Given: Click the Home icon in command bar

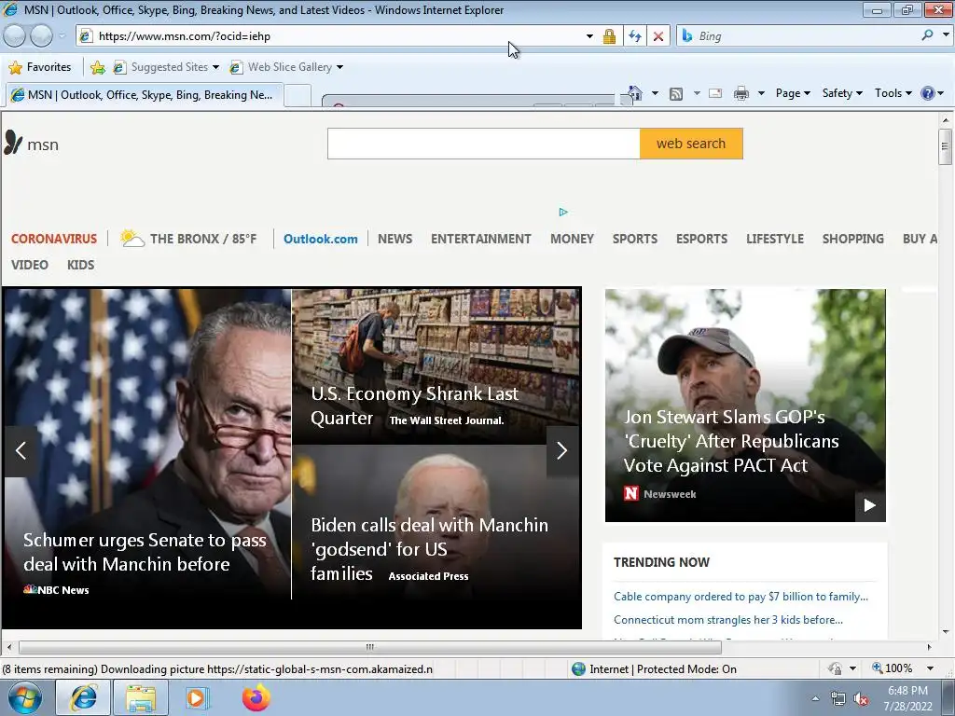Looking at the screenshot, I should tap(634, 93).
